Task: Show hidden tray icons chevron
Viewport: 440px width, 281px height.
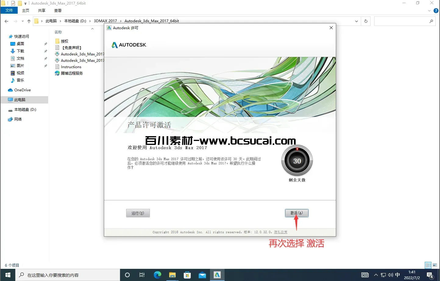Action: click(x=376, y=275)
